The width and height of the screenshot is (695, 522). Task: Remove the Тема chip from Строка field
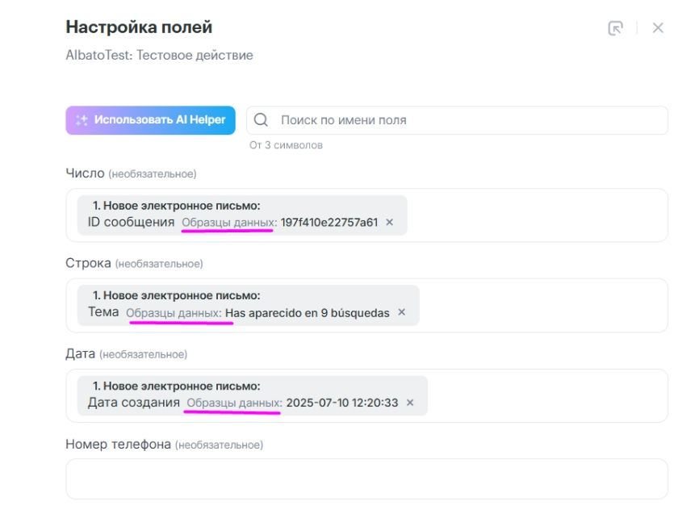(x=402, y=312)
